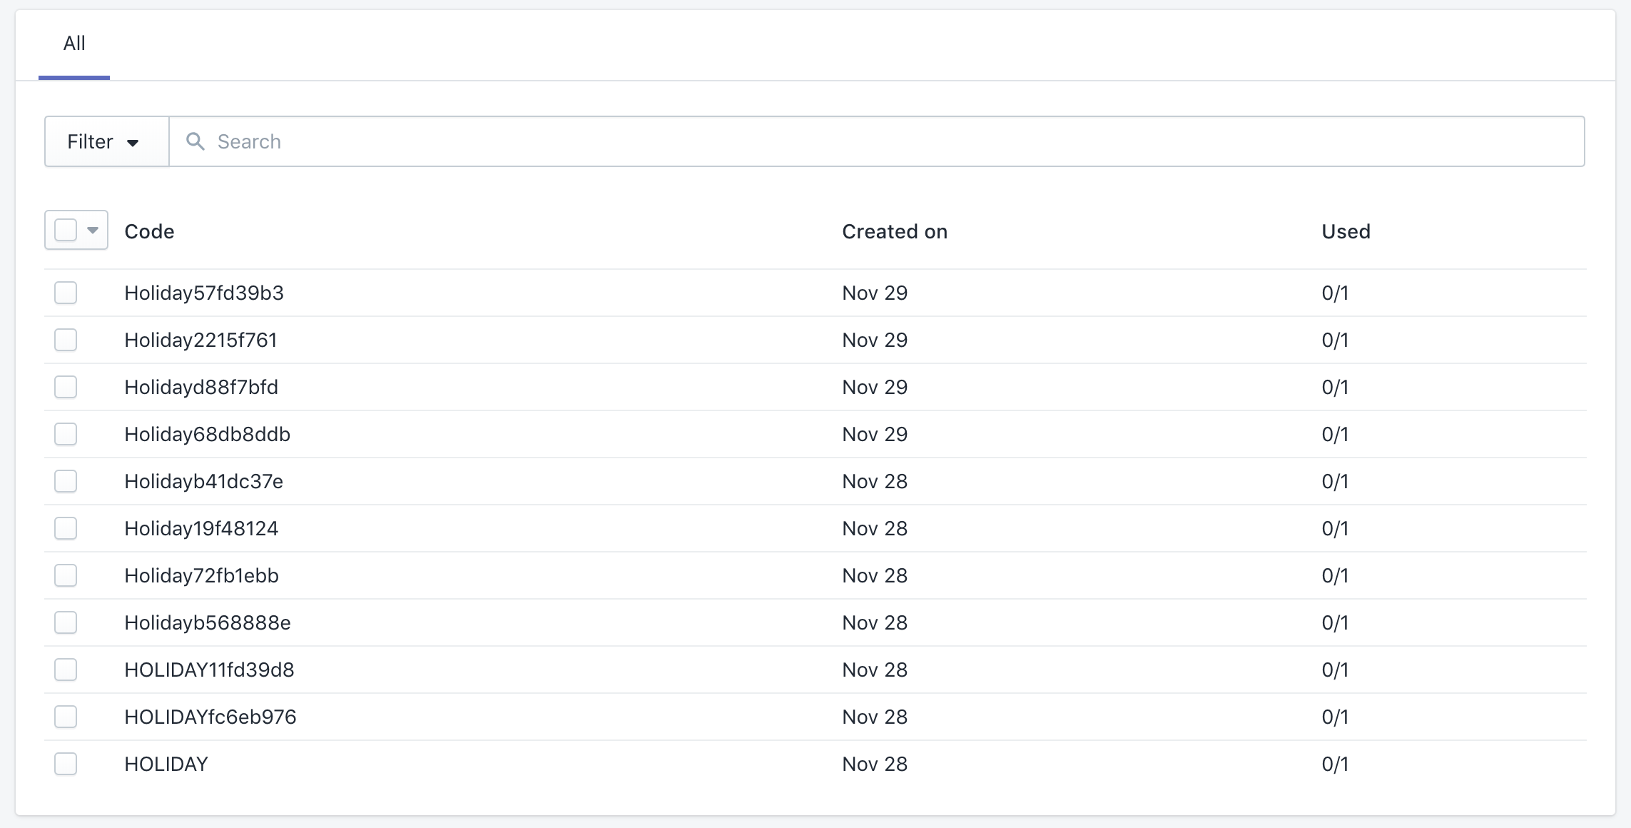The width and height of the screenshot is (1631, 828).
Task: Click Nov 29 date in Holiday57fd39b3 row
Action: pos(875,293)
